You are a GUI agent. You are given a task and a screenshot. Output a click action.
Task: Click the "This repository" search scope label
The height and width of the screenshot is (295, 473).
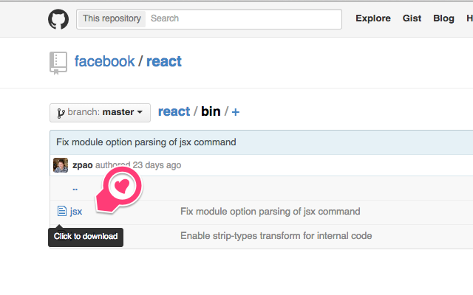(x=111, y=18)
